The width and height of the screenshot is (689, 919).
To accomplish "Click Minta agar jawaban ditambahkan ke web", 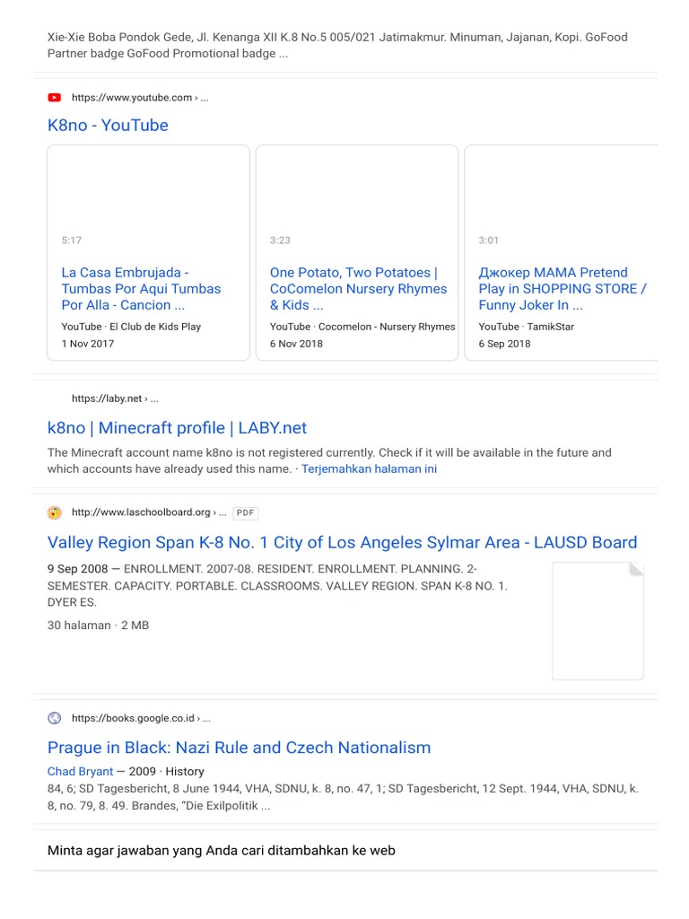I will click(222, 851).
